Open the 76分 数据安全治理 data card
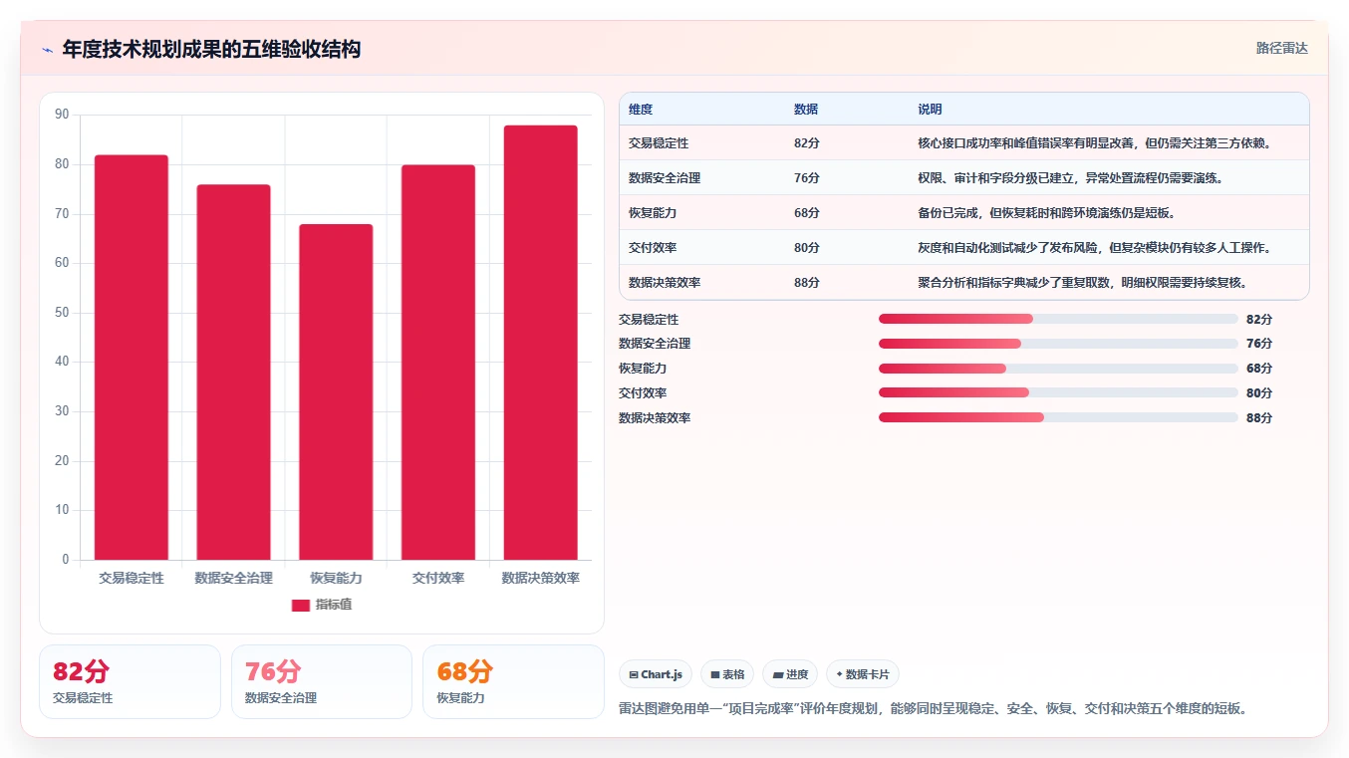This screenshot has height=758, width=1349. [x=322, y=681]
